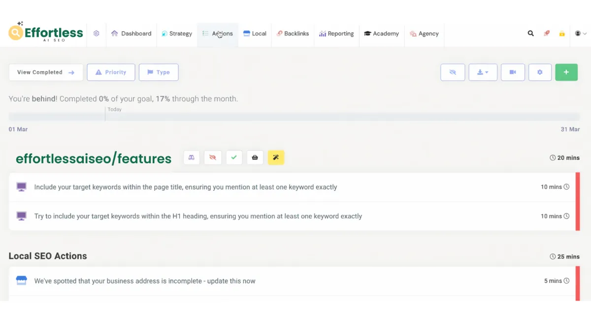The image size is (591, 332).
Task: Click the 31 Mar end date label
Action: tap(570, 129)
